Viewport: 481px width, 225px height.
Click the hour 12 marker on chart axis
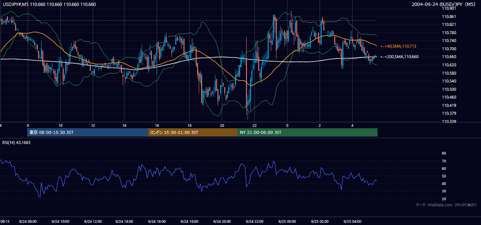[93, 125]
